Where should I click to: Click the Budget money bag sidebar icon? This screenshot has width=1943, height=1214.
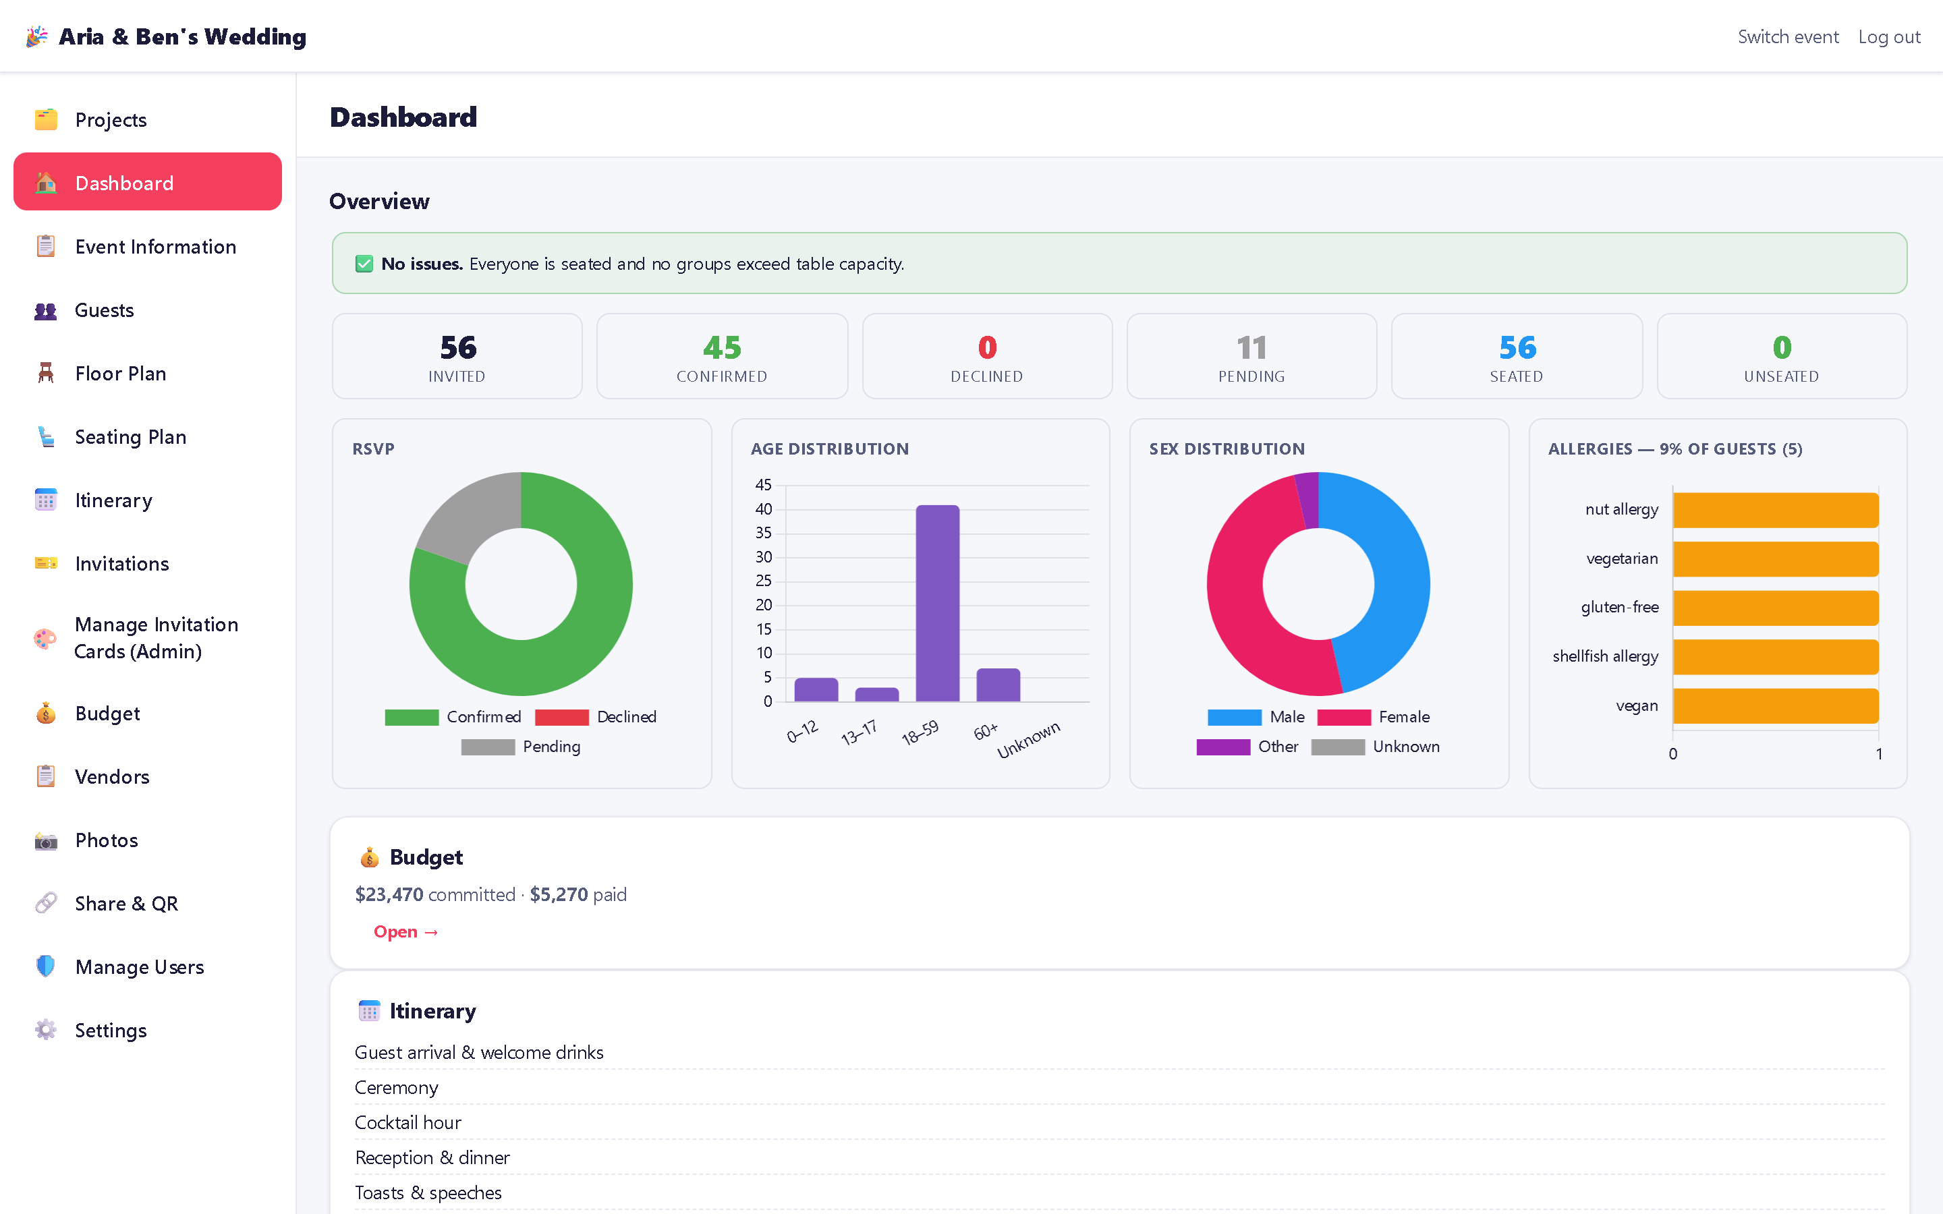[x=46, y=713]
